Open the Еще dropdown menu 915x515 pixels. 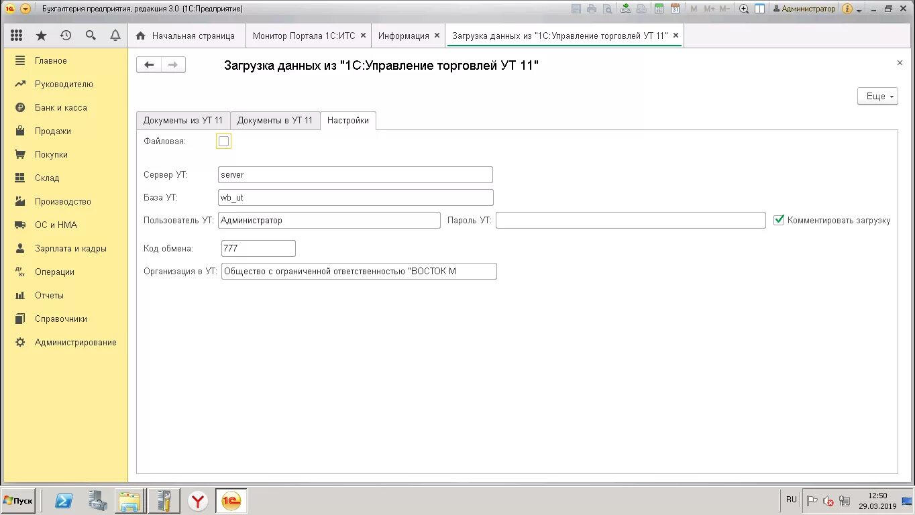tap(877, 97)
